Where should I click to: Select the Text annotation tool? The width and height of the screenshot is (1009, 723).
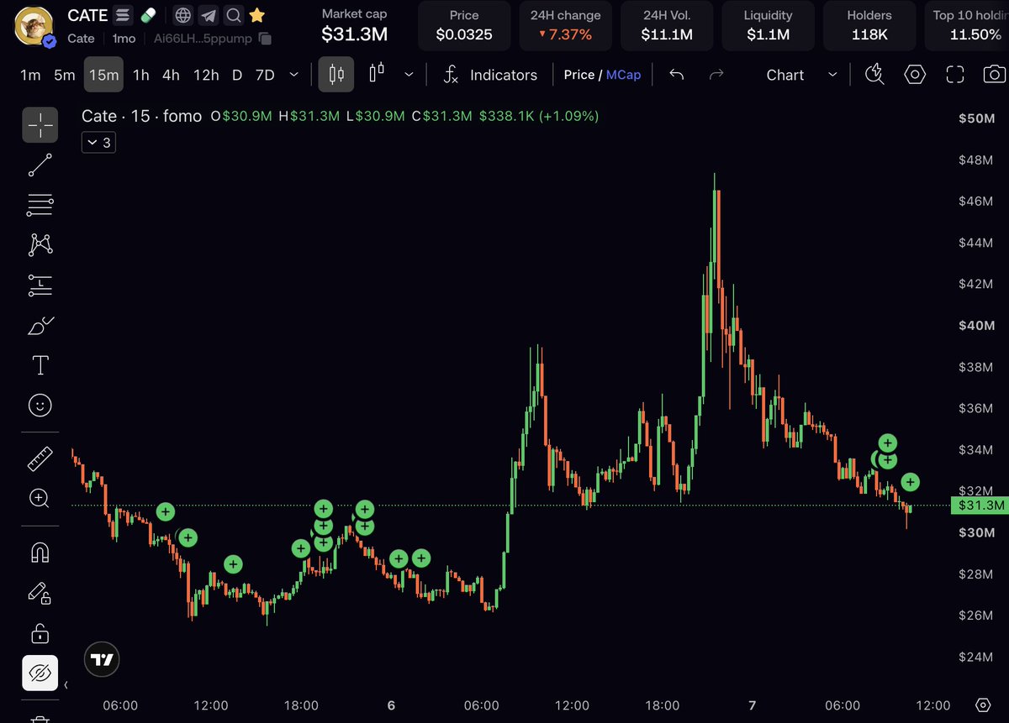[40, 365]
